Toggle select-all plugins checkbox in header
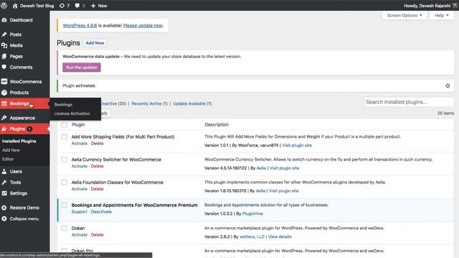Viewport: 459px width, 258px height. coord(64,125)
